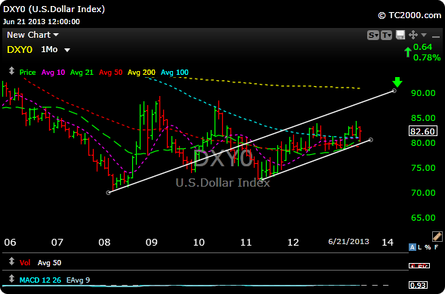Toggle logarithmic scale with the L button
Screen dimensions: 445x294
(420, 247)
